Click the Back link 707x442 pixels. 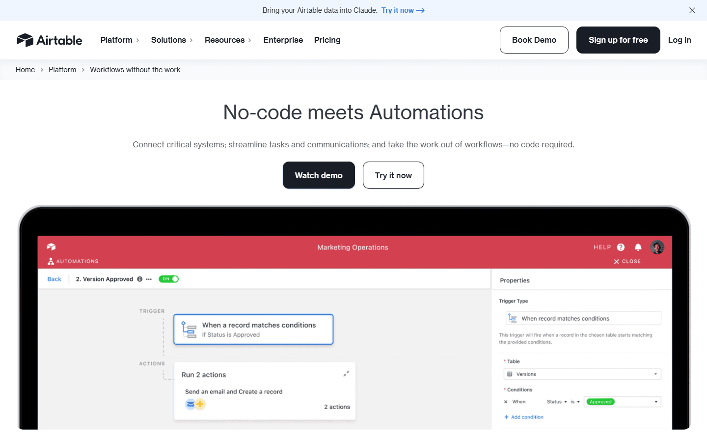coord(54,279)
